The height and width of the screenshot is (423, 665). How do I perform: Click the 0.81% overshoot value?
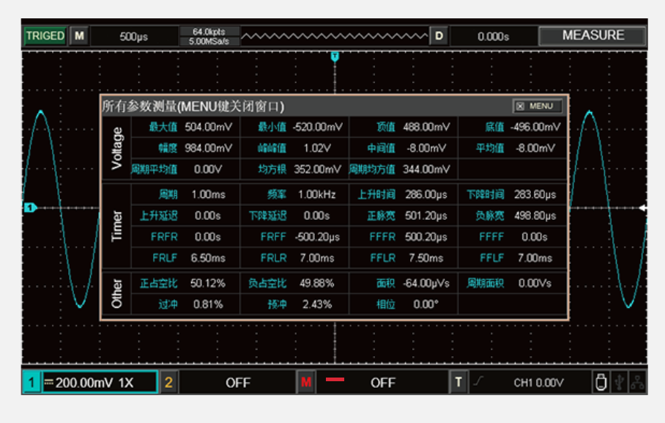point(208,304)
